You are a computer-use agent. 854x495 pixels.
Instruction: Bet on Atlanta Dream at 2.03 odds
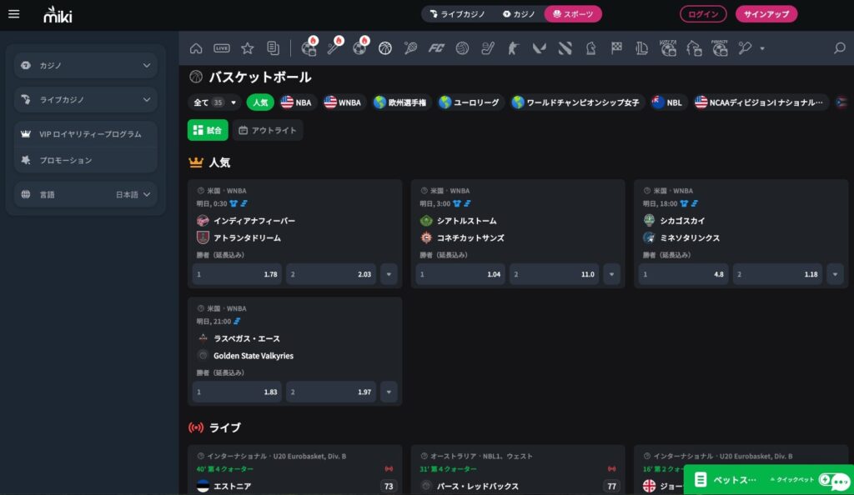(331, 274)
